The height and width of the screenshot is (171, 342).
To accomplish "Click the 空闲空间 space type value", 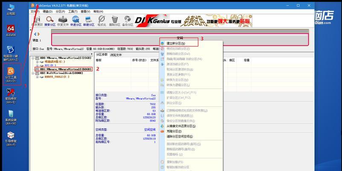I will click(x=150, y=130).
